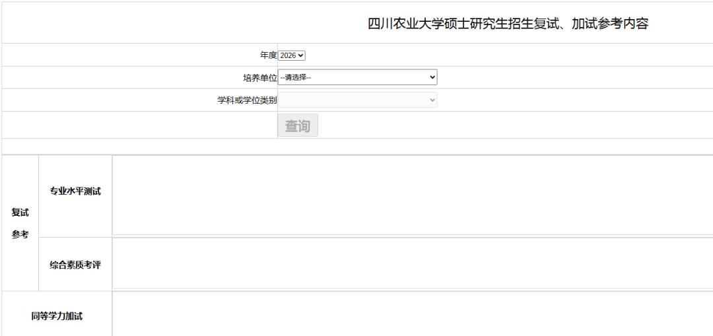Expand the 培养单位 --请选择-- dropdown
The width and height of the screenshot is (713, 336).
pos(356,78)
